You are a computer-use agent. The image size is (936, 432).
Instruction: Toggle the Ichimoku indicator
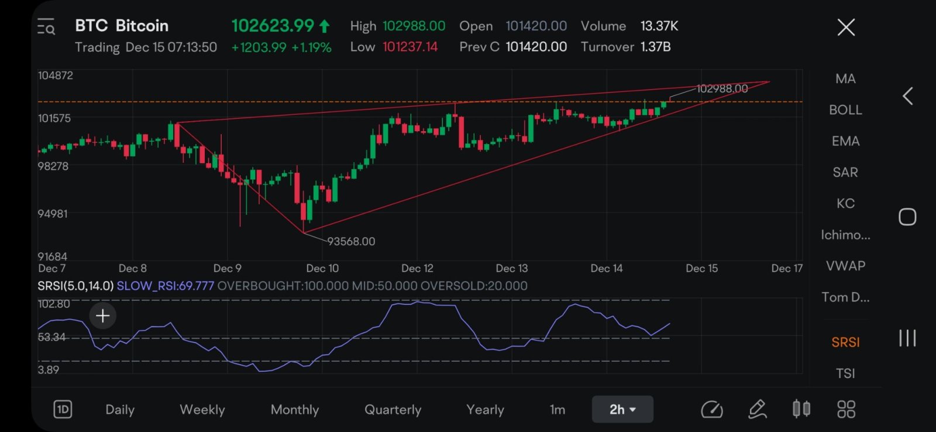coord(845,235)
